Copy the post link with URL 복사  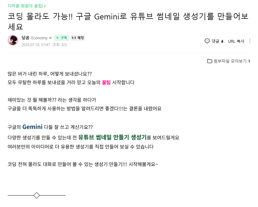pyautogui.click(x=236, y=41)
